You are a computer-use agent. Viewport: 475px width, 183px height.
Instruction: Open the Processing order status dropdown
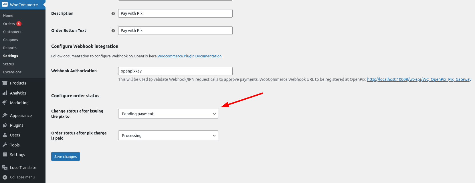168,135
